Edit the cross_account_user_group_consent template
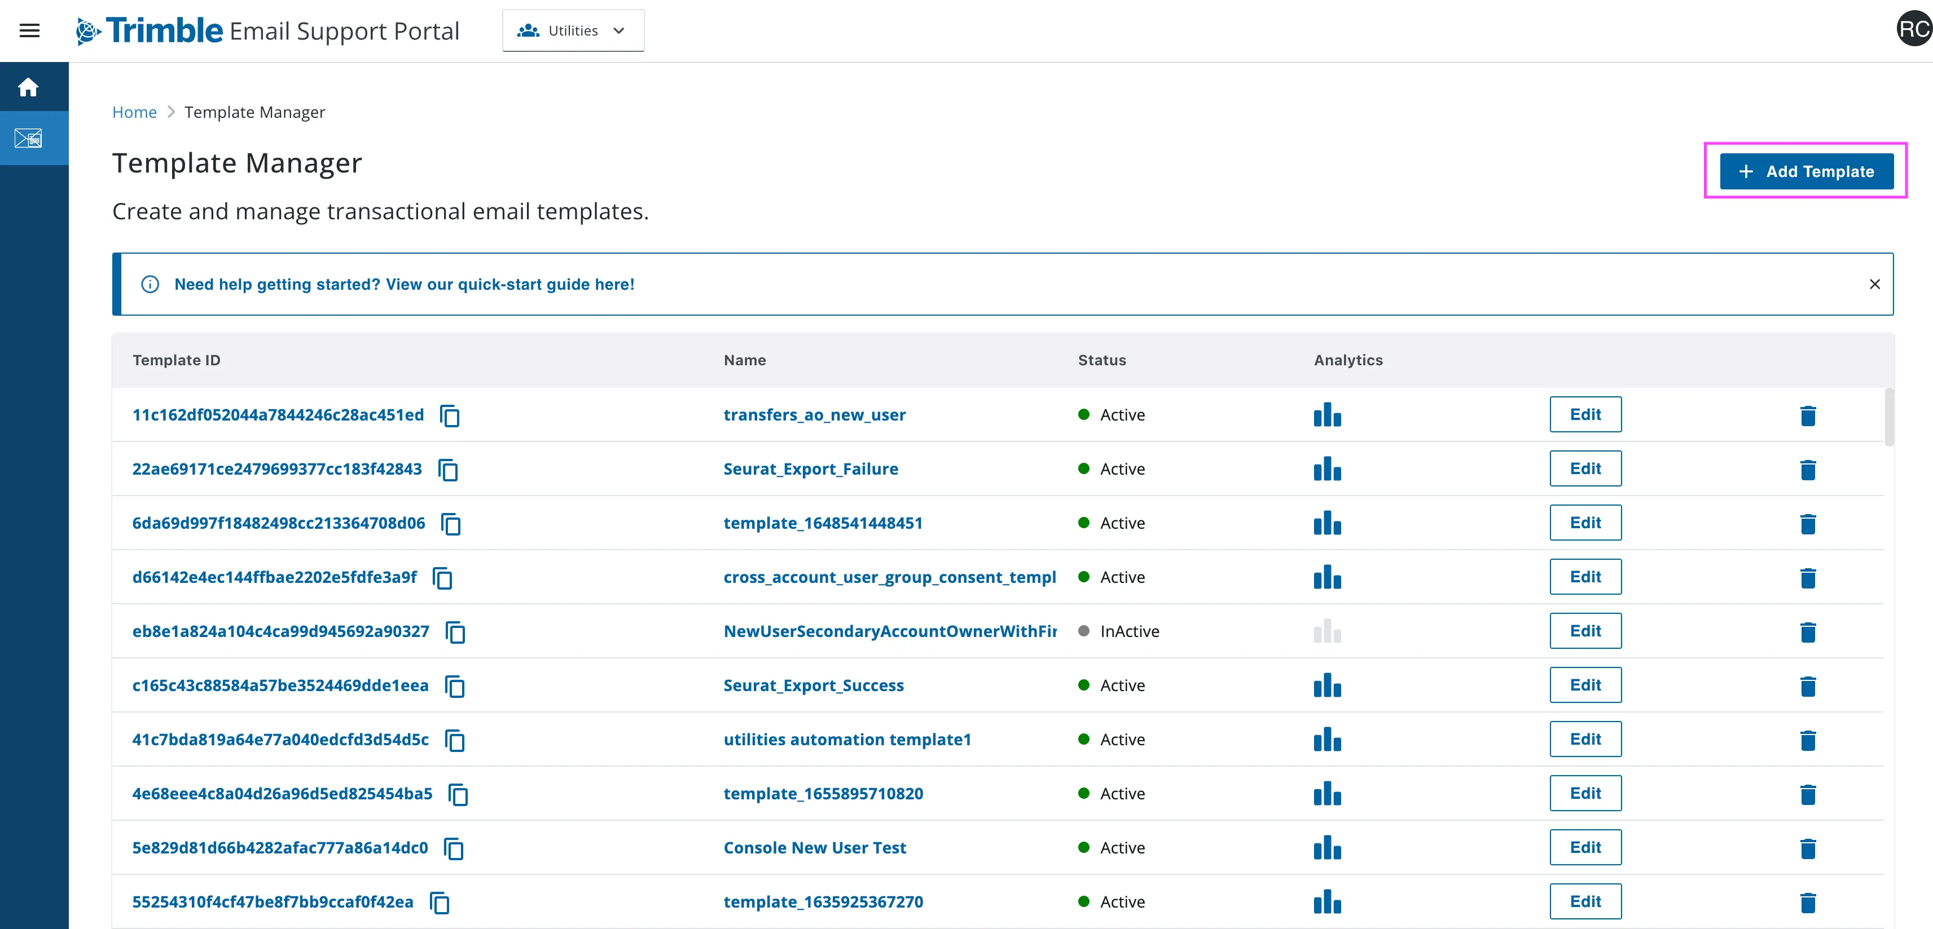The image size is (1933, 929). click(x=1585, y=577)
